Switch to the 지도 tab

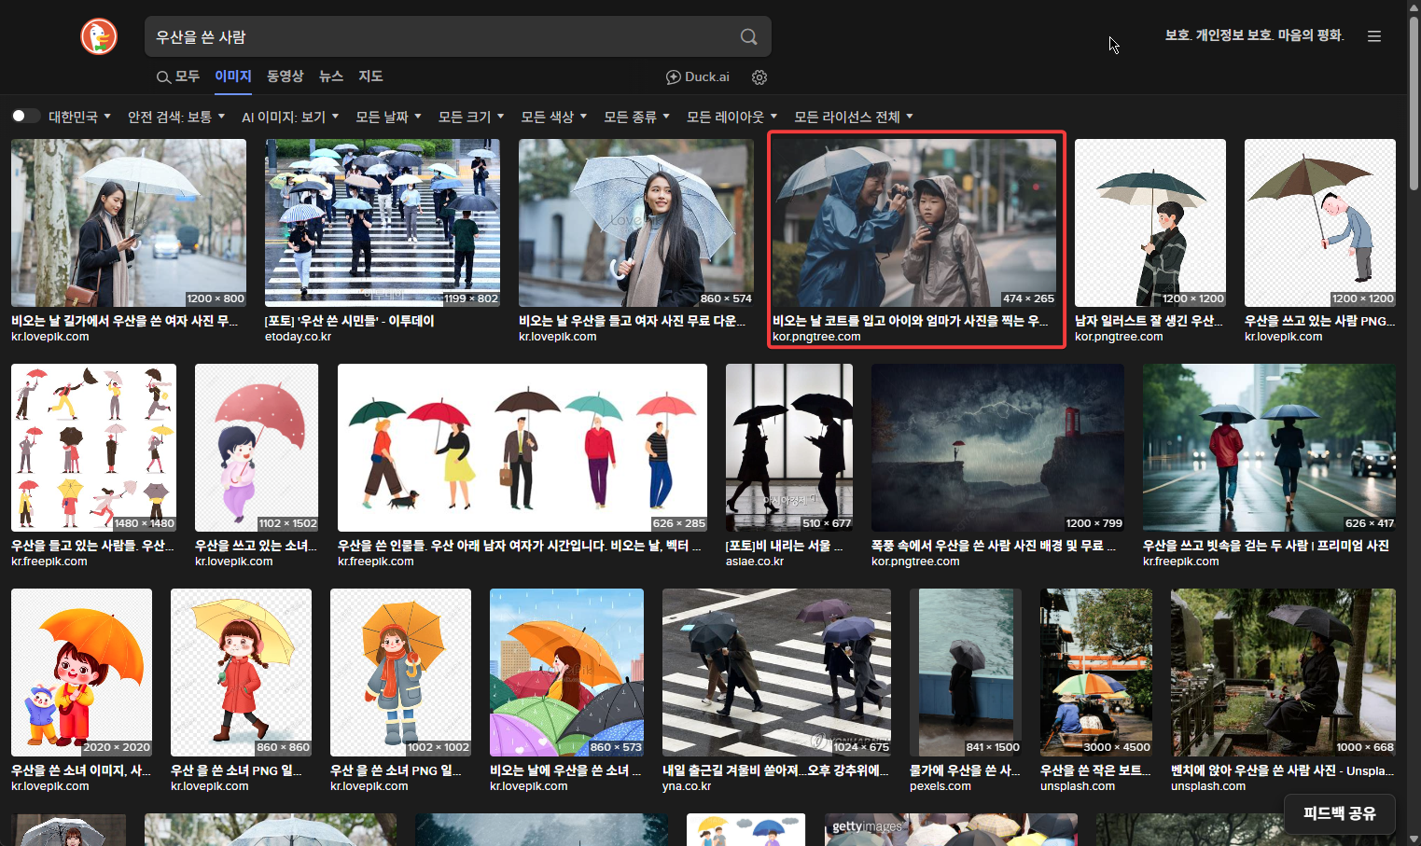pyautogui.click(x=370, y=76)
